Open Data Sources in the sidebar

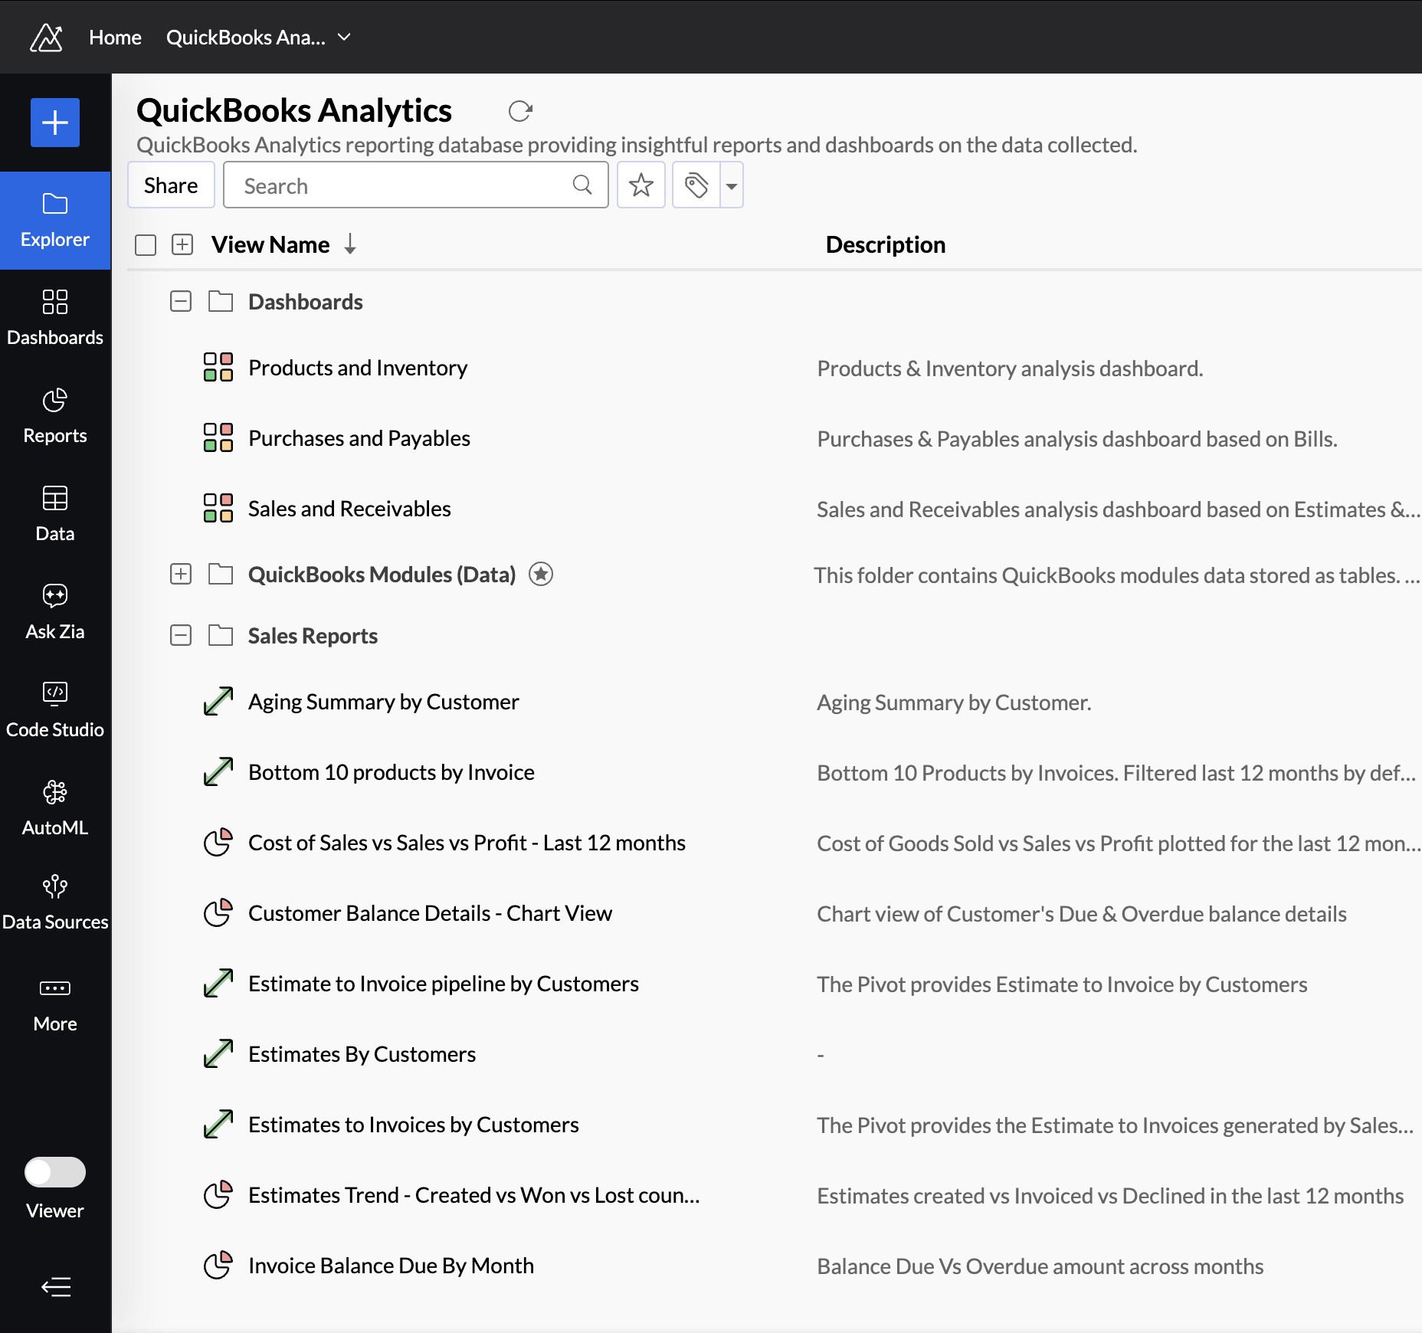tap(55, 902)
